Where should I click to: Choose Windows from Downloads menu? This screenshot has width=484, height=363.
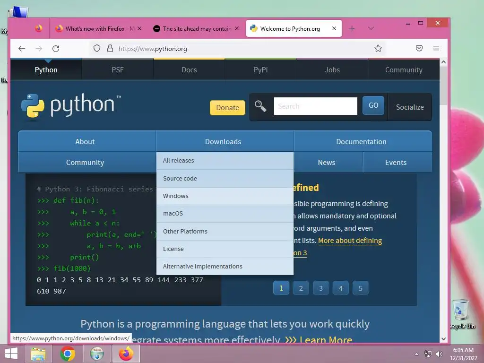coord(225,196)
